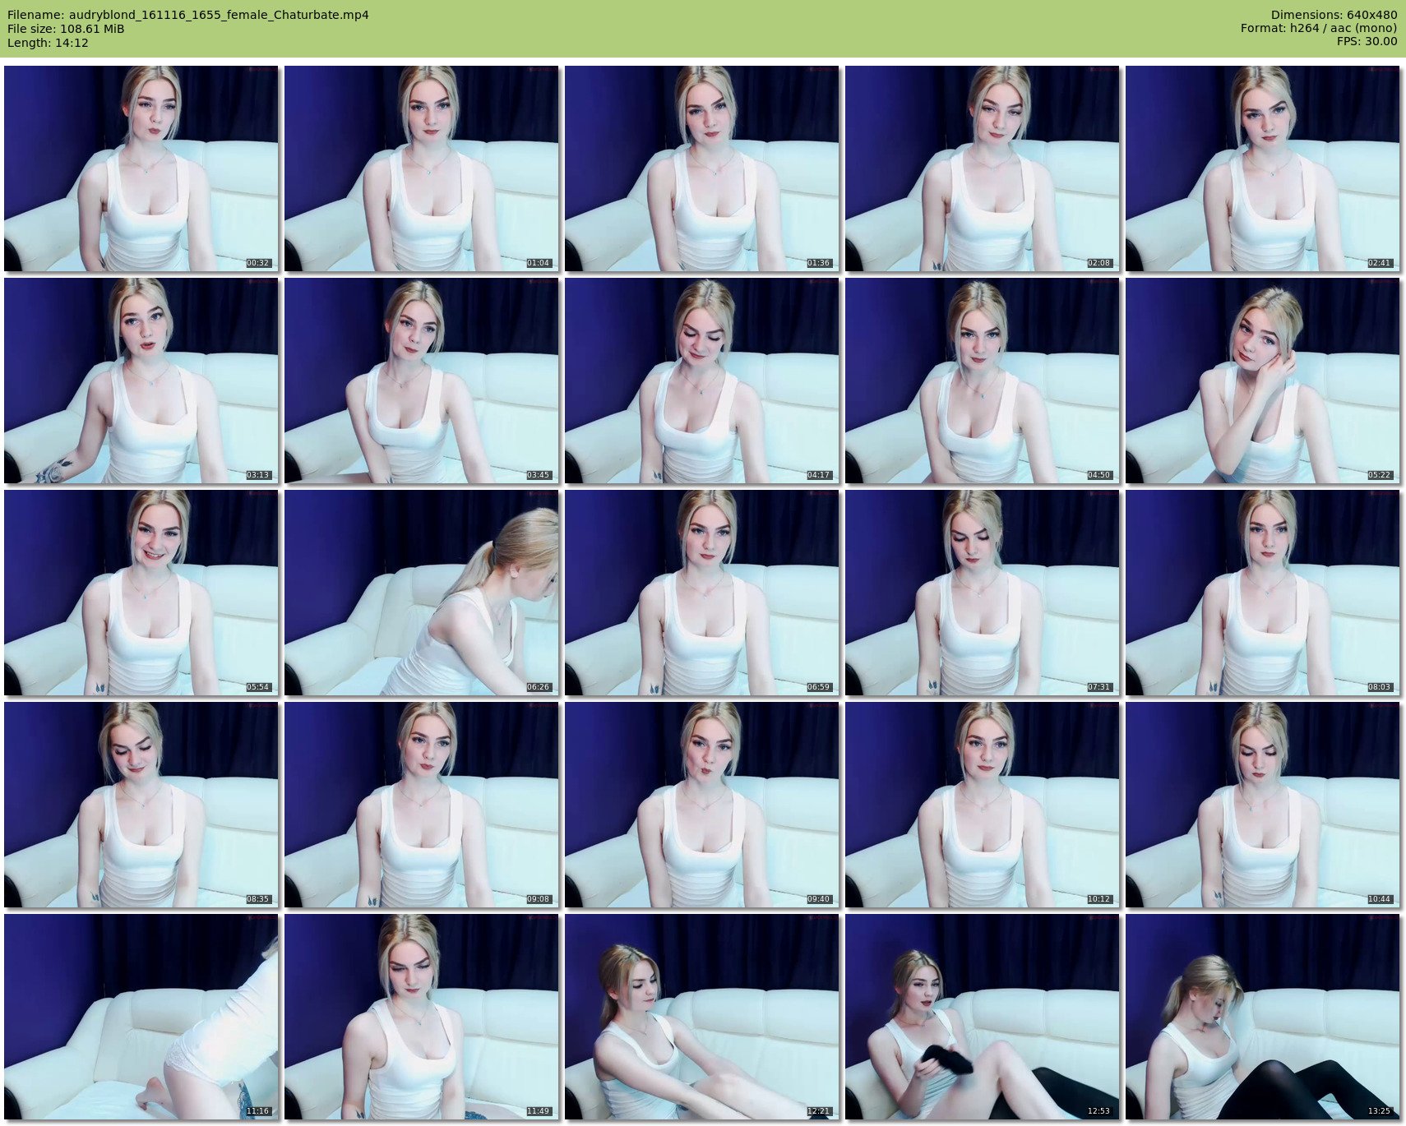Click the thumbnail at 11:16
This screenshot has height=1126, width=1406.
(x=141, y=1017)
